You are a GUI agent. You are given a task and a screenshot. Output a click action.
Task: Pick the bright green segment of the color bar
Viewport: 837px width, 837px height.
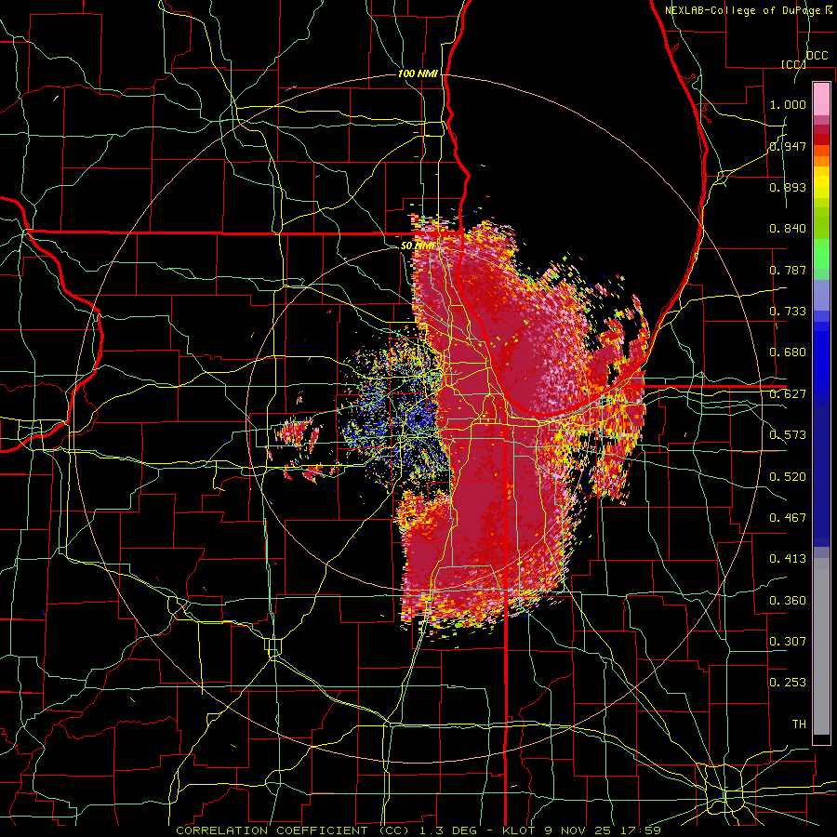[x=821, y=254]
